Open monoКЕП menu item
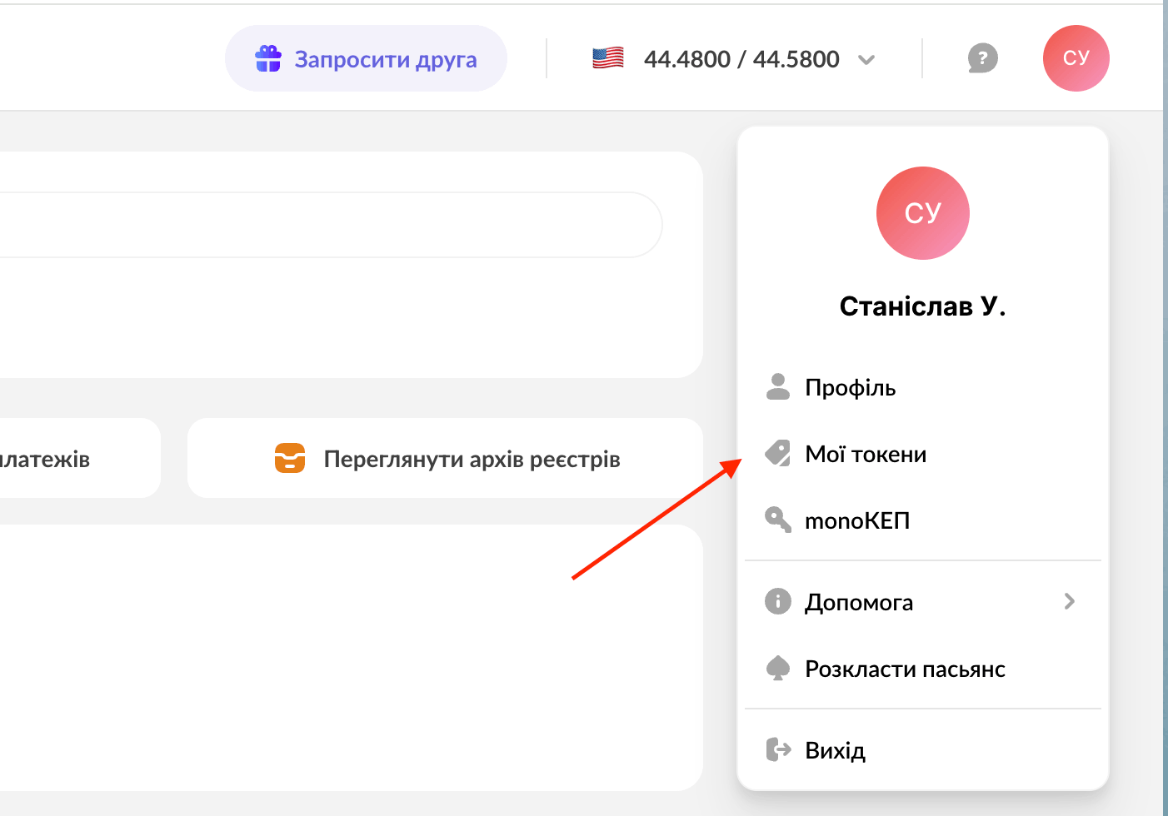1168x816 pixels. pos(923,520)
